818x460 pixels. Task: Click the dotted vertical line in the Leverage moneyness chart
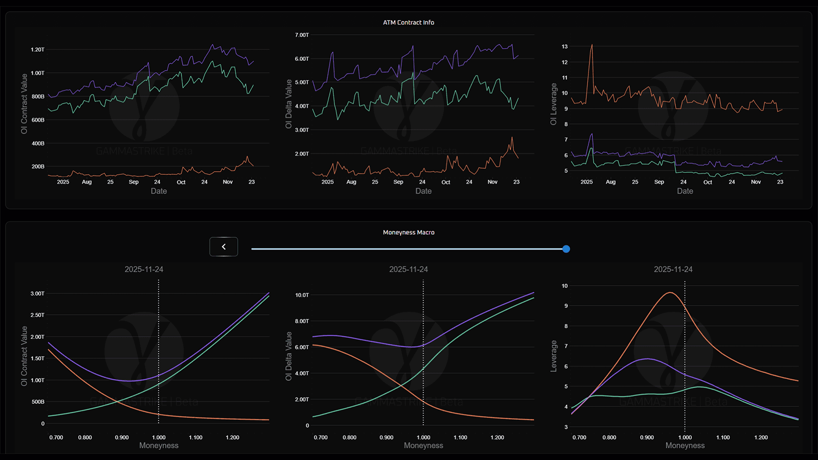[685, 358]
